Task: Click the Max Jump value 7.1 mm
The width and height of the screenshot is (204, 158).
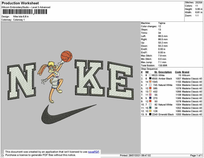Action: pyautogui.click(x=162, y=62)
